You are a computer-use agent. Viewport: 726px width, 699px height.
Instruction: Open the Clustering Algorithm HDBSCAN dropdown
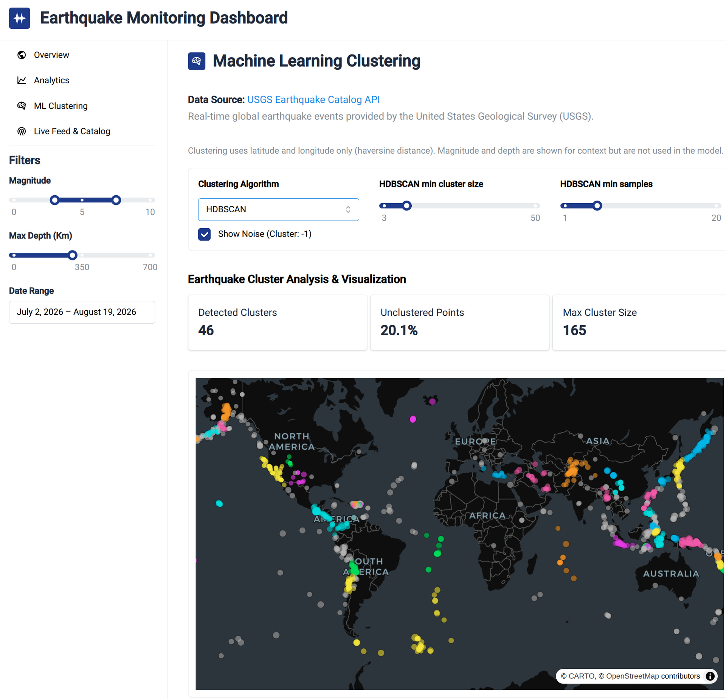(x=278, y=209)
